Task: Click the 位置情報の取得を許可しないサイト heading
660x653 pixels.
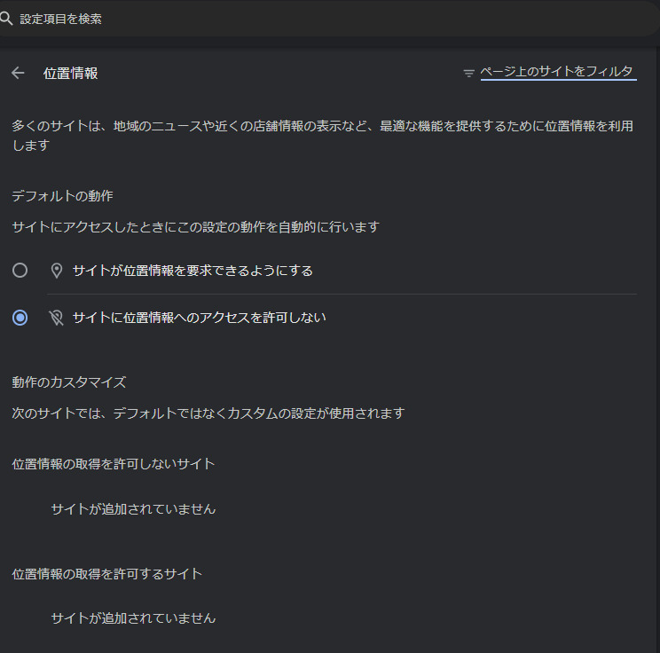Action: 113,463
